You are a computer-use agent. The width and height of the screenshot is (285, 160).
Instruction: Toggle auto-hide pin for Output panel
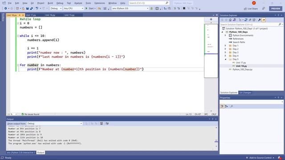tap(212, 119)
